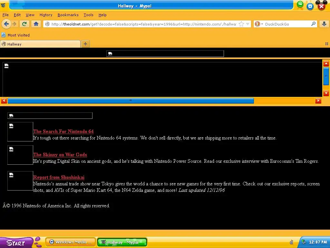Maximize the window with blue button
Viewport: 330px width, 248px height.
pyautogui.click(x=310, y=6)
